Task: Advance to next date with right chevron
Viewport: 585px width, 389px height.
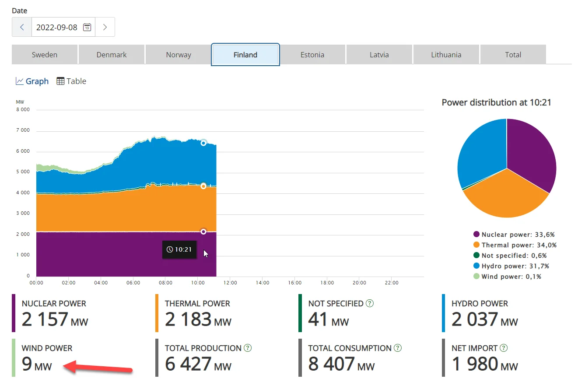Action: tap(105, 27)
